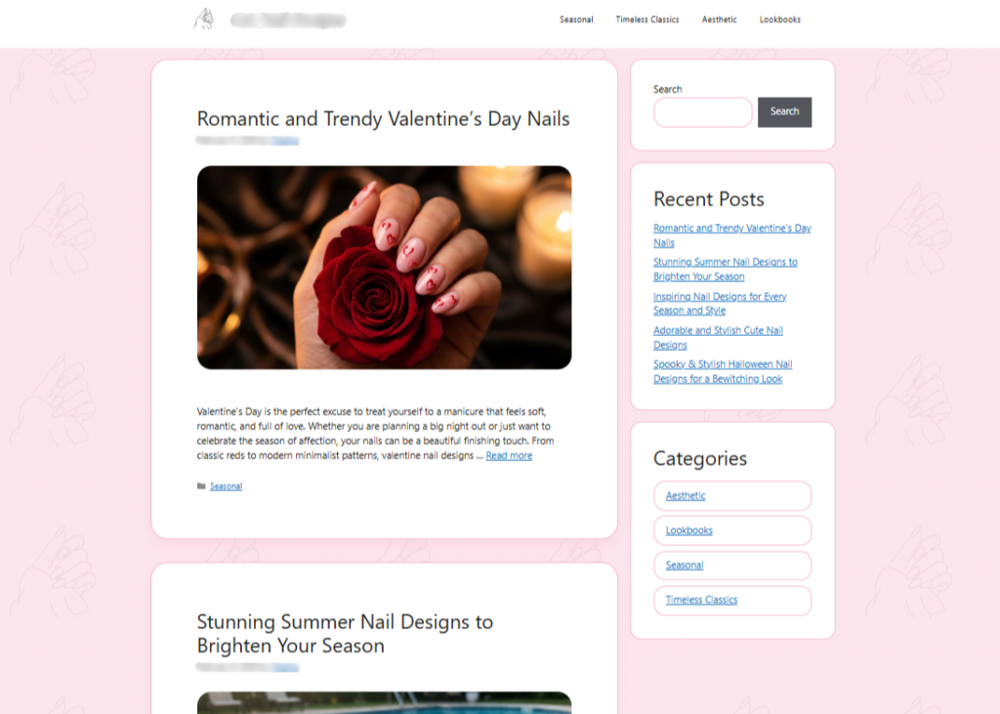
Task: Open recent post Inspiring Nail Designs for Every Season
Action: (x=720, y=304)
